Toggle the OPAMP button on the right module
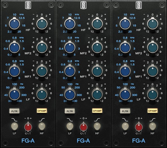The width and height of the screenshot is (167, 148). pos(153,111)
